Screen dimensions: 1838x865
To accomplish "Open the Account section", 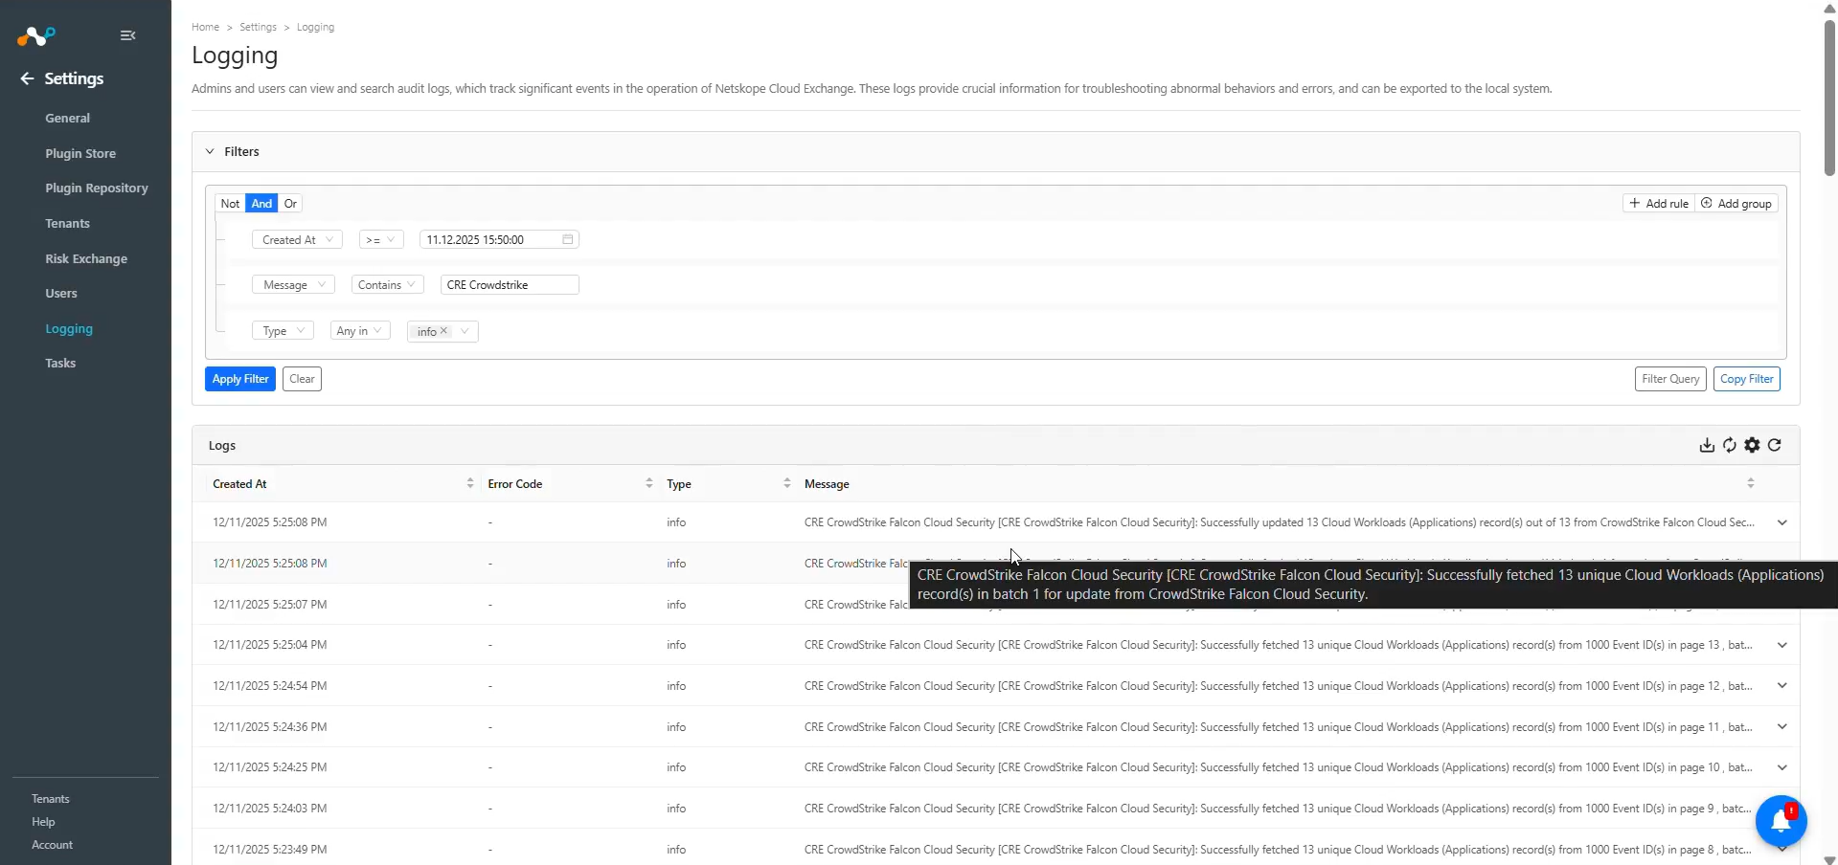I will point(52,845).
